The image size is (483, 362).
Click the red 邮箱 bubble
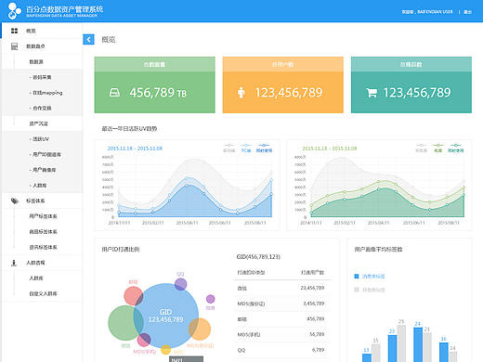pos(134,296)
